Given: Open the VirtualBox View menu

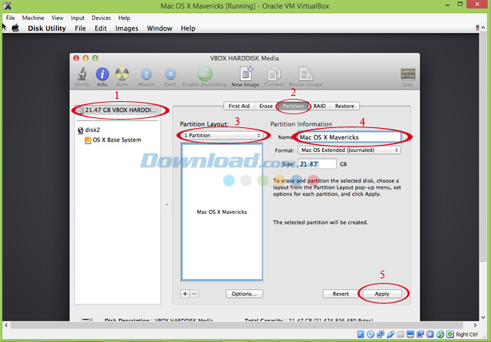Looking at the screenshot, I should [x=58, y=18].
